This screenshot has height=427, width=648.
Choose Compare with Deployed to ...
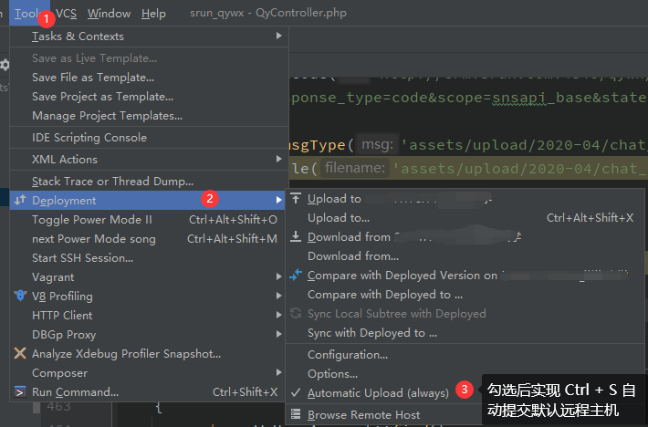(x=465, y=295)
